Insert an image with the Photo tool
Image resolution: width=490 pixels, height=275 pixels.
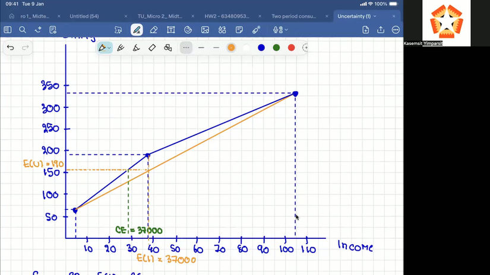point(205,30)
